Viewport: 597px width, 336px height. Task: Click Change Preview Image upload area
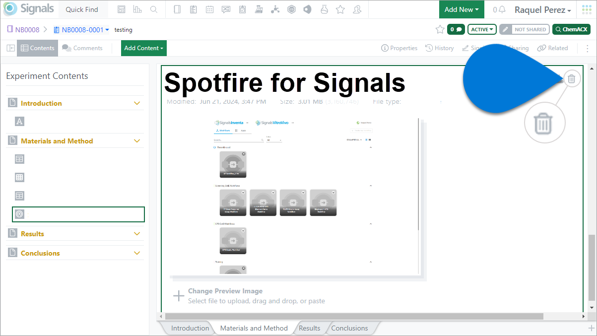250,296
